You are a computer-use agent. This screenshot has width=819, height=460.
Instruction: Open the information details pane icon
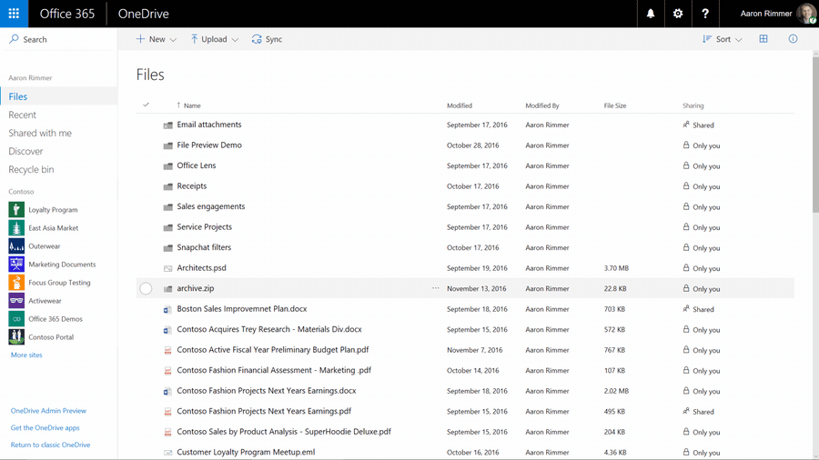coord(793,38)
